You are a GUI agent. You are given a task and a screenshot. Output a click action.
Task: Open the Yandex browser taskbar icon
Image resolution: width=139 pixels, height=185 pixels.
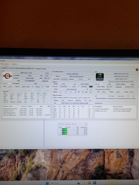click(84, 183)
